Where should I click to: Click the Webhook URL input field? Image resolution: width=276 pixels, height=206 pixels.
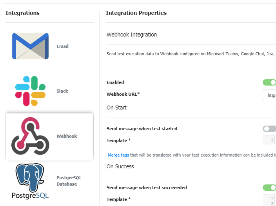point(270,95)
